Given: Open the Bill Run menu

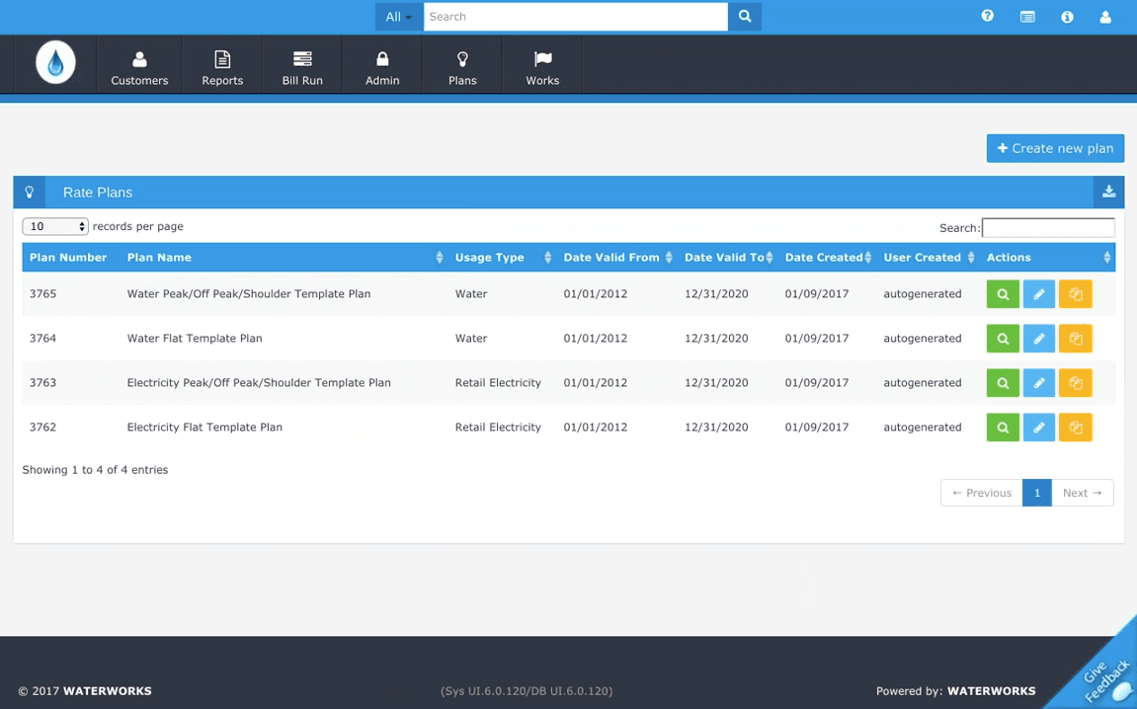Looking at the screenshot, I should click(302, 67).
